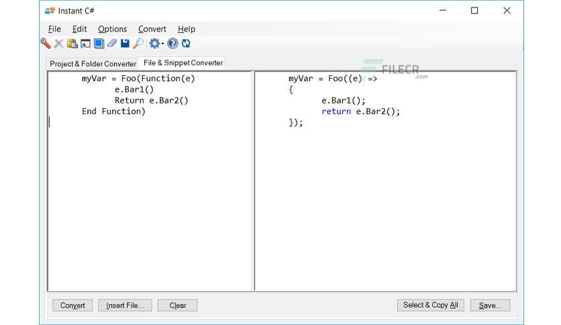Click the magnifying glass find icon
The height and width of the screenshot is (325, 561).
[x=138, y=44]
